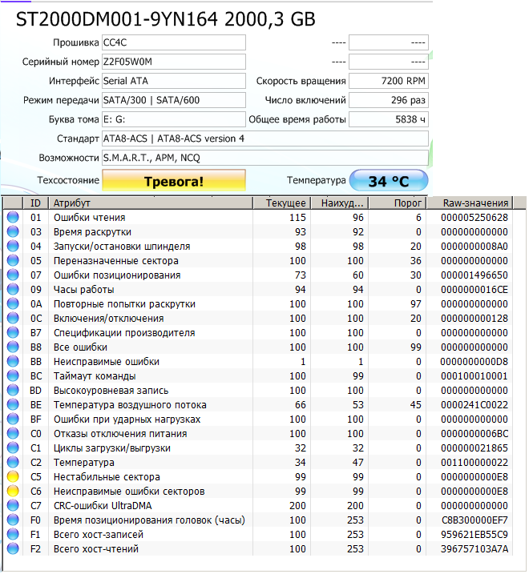Click the Наихуд... column header
529x574 pixels.
(x=340, y=203)
